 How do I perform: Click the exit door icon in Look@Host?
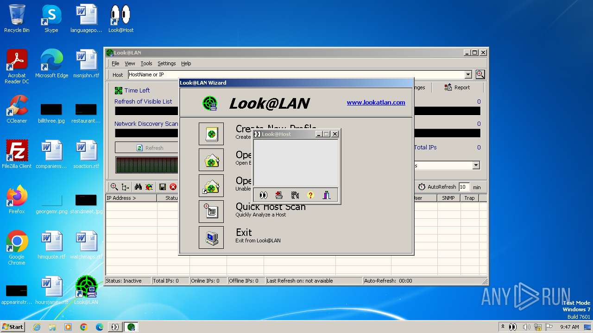click(327, 195)
